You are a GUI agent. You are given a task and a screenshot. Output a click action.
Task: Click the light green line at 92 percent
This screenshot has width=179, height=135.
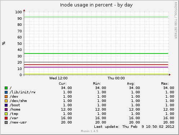pos(96,17)
